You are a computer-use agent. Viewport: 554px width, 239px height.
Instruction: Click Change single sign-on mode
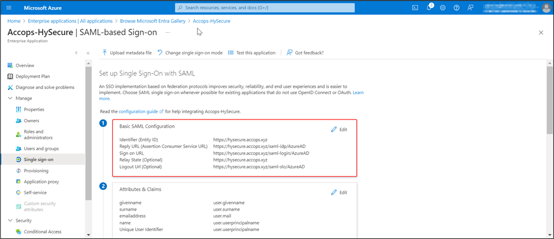pyautogui.click(x=190, y=53)
